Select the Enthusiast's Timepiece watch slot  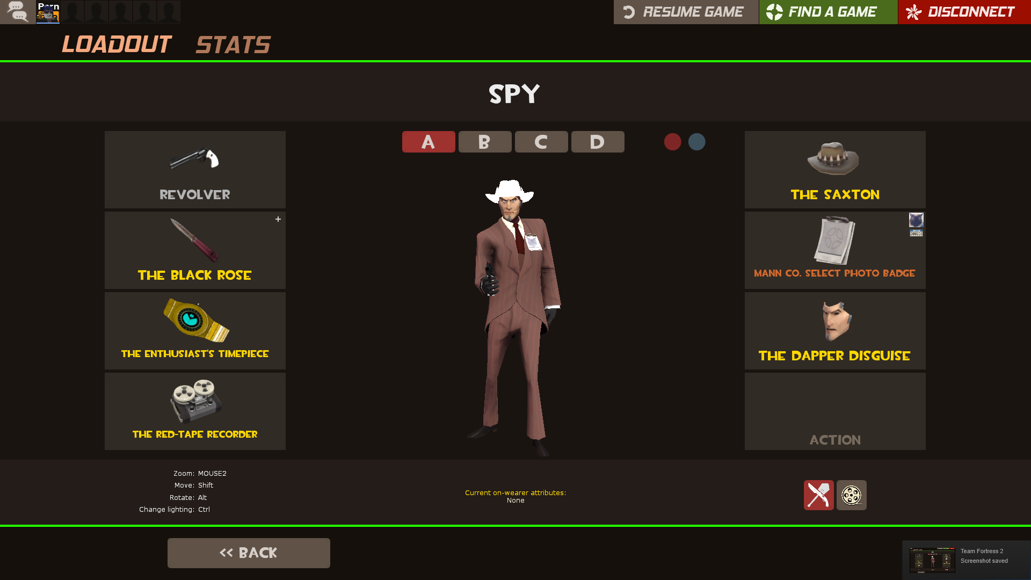click(195, 331)
